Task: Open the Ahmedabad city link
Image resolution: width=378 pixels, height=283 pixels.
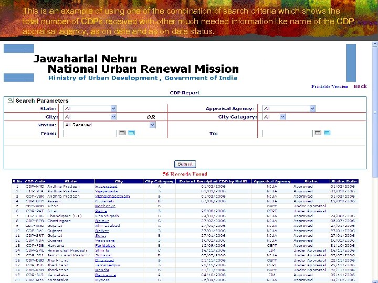Action: [x=108, y=226]
